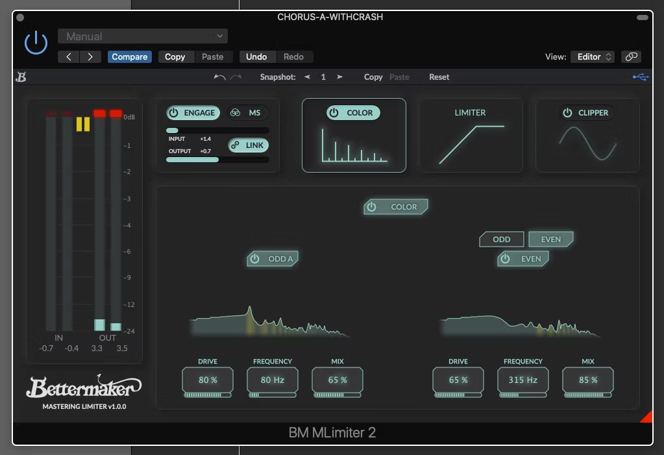Close the plugin window
664x455 pixels.
(20, 18)
